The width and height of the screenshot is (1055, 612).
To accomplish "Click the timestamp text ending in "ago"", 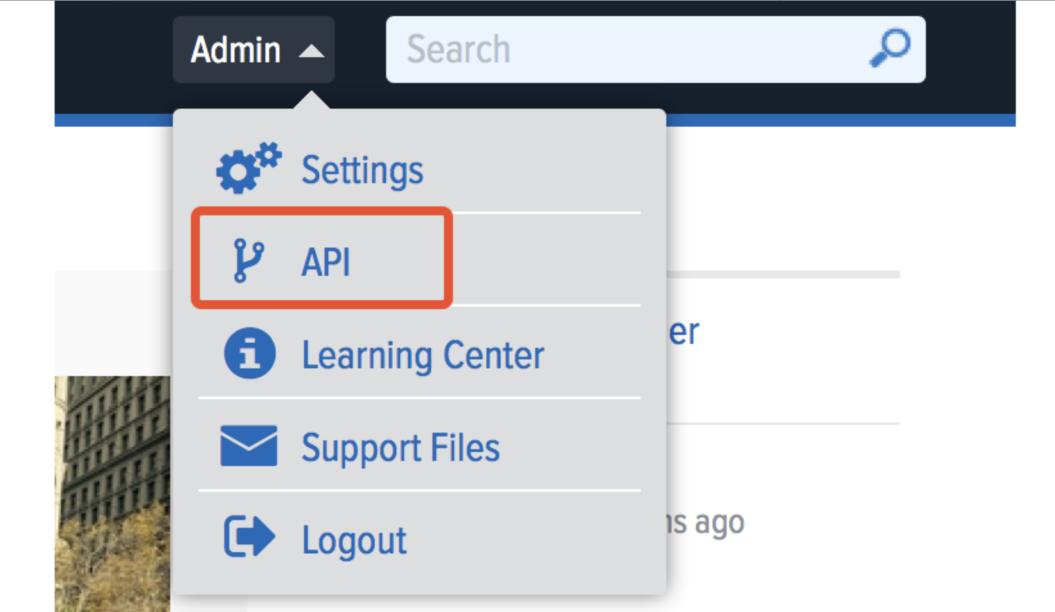I will (707, 522).
